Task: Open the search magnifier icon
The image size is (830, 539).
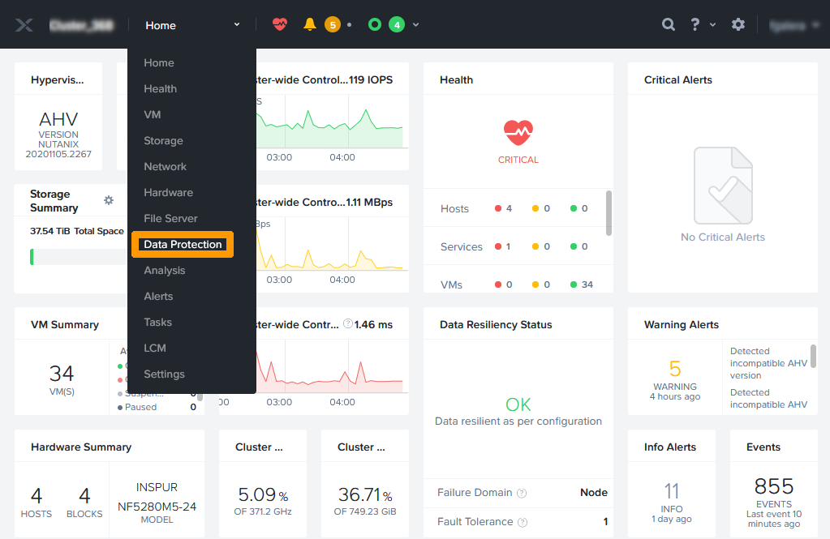Action: tap(669, 24)
